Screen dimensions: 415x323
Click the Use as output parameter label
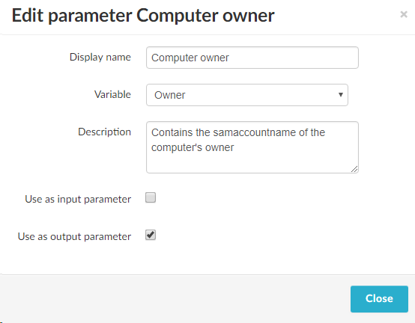(74, 236)
